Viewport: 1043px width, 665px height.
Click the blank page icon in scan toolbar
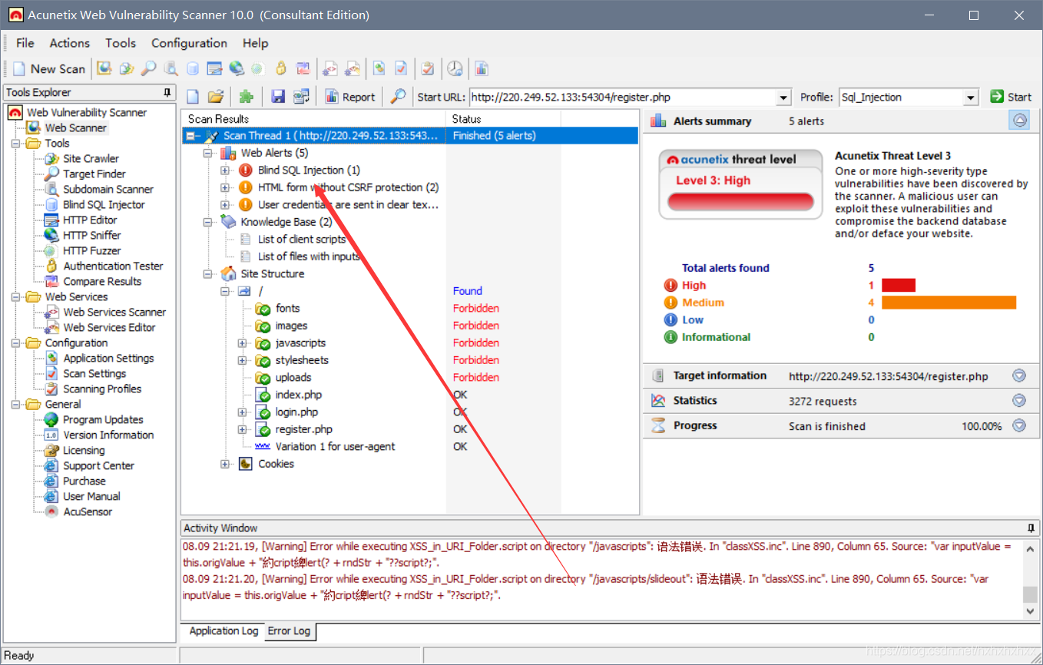[x=194, y=97]
